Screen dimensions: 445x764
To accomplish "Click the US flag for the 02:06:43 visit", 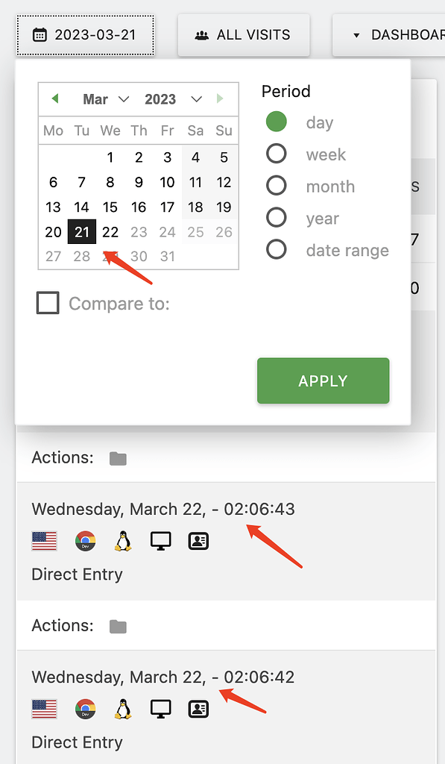I will pyautogui.click(x=43, y=541).
